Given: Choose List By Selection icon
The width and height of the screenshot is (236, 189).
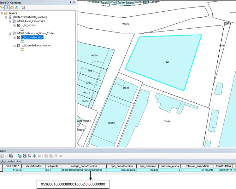Looking at the screenshot, I should point(17,8).
